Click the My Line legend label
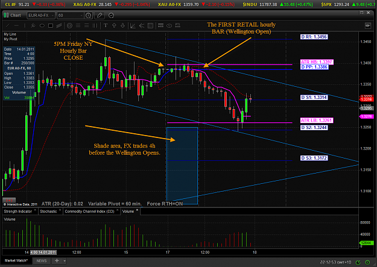The height and width of the screenshot is (267, 377). click(x=10, y=34)
